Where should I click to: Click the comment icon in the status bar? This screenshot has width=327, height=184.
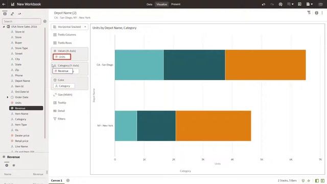[303, 180]
